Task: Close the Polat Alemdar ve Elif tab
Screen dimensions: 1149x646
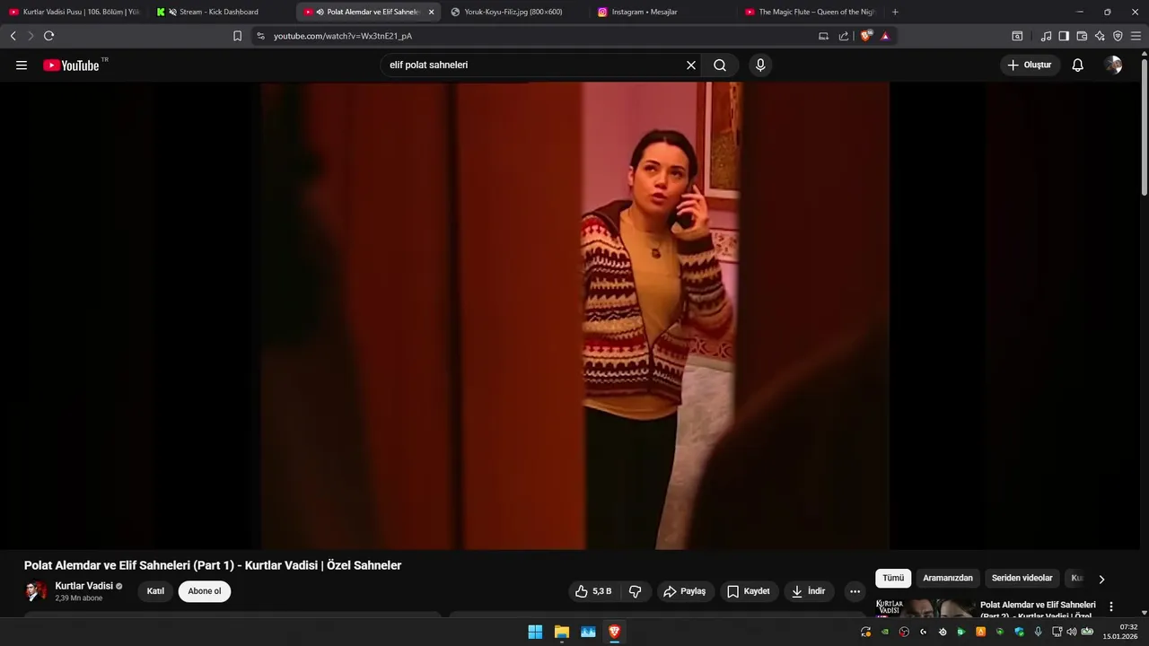Action: pyautogui.click(x=431, y=12)
